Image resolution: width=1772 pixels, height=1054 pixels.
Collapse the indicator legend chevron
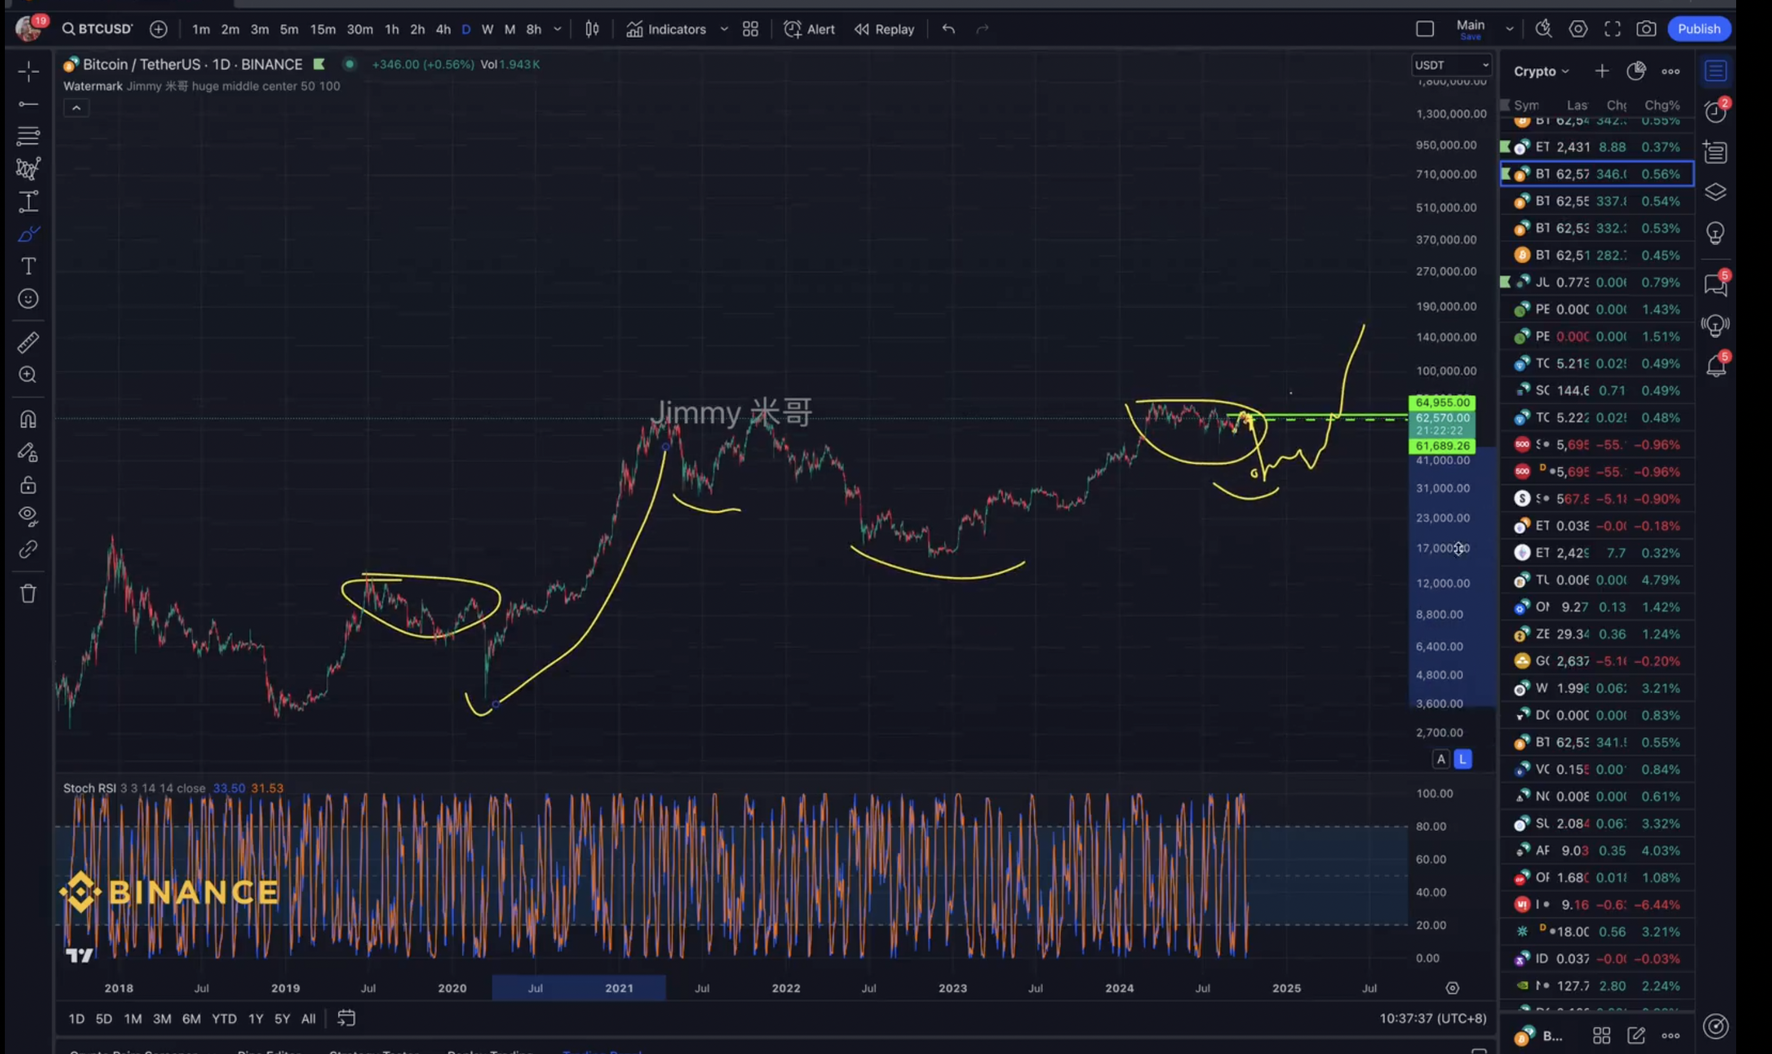[76, 108]
